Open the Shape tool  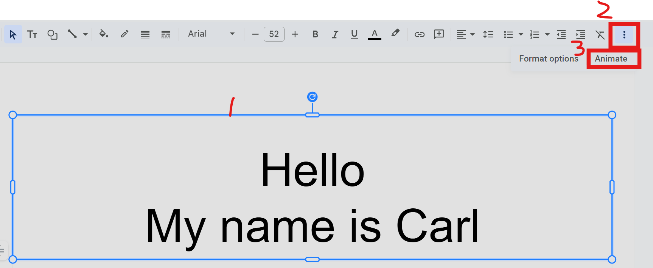52,35
